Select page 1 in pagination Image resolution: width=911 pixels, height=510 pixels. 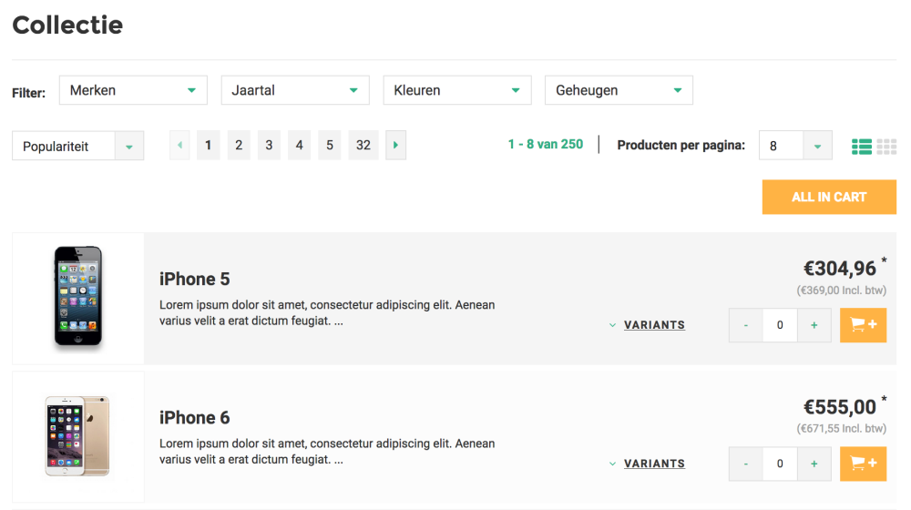click(x=208, y=145)
